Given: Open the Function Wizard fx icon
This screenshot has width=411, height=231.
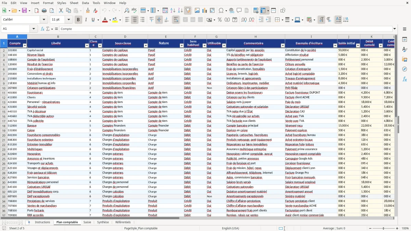Looking at the screenshot, I should 43,29.
